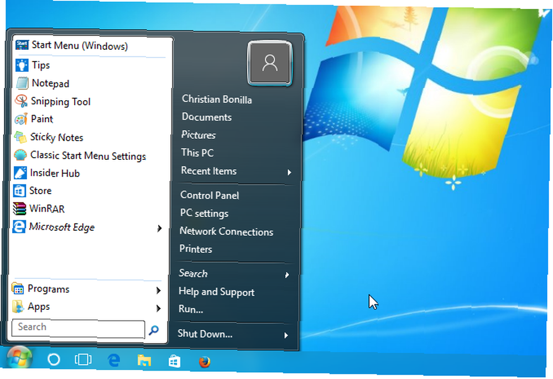Open Store from the taskbar
This screenshot has width=553, height=379.
click(x=175, y=361)
